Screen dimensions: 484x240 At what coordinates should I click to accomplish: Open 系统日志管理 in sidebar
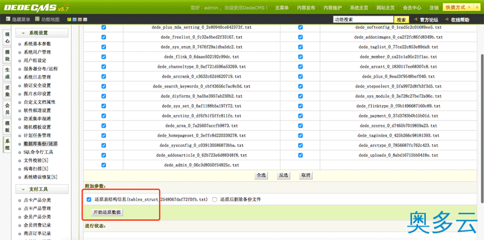37,77
